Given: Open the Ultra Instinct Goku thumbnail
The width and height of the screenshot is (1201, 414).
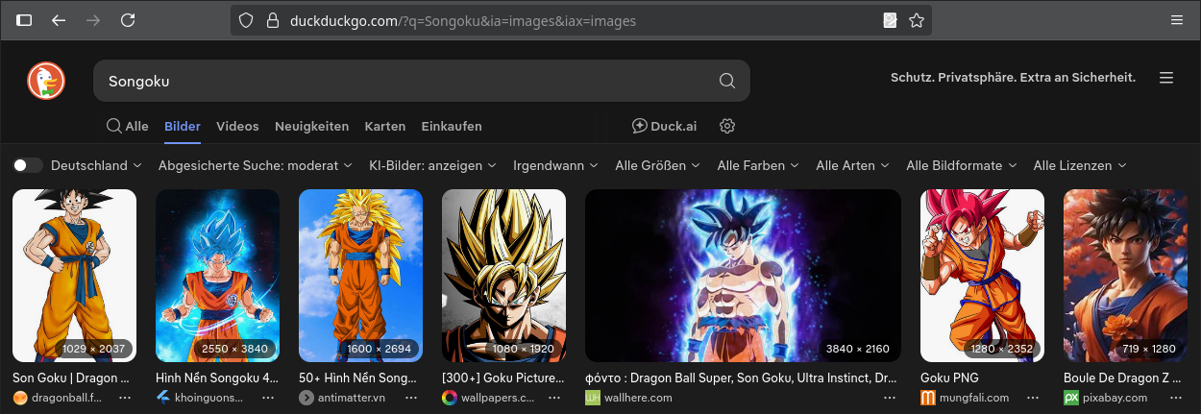Looking at the screenshot, I should [x=743, y=275].
